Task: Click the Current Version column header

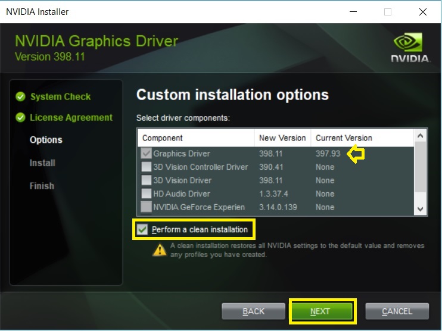Action: click(x=362, y=138)
